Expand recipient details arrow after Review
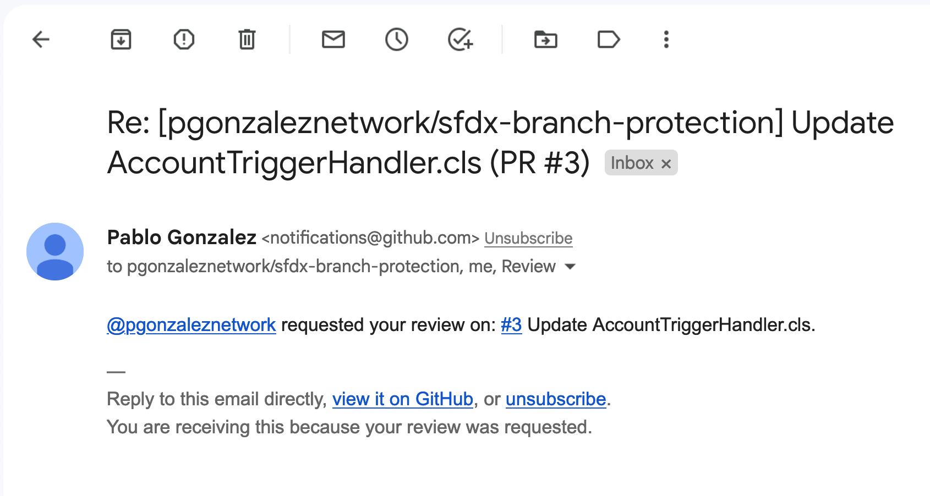 [x=570, y=267]
